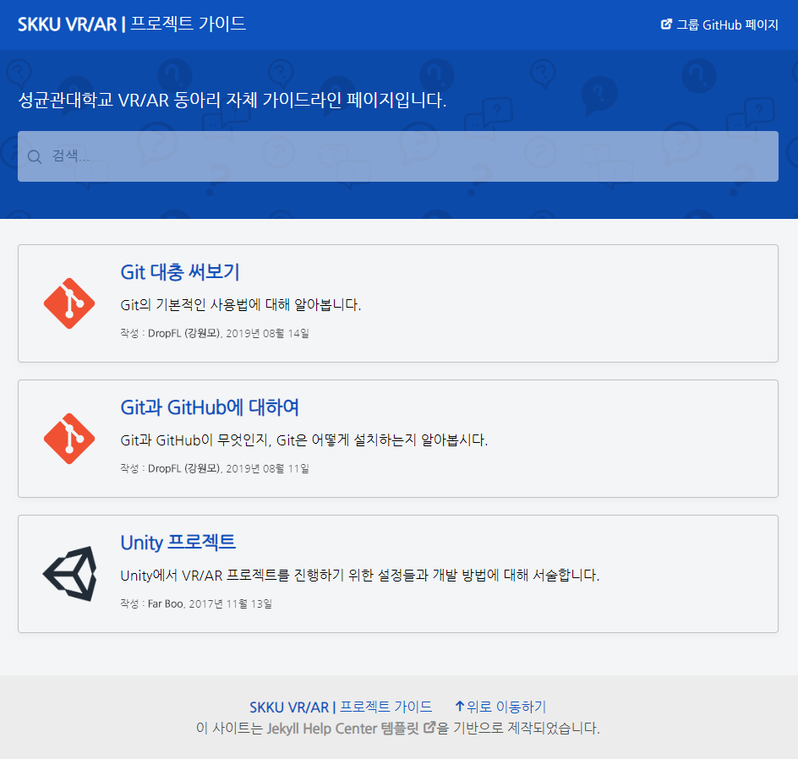Click the description starting Unity에서 VR/AR 프로젝트를

360,576
